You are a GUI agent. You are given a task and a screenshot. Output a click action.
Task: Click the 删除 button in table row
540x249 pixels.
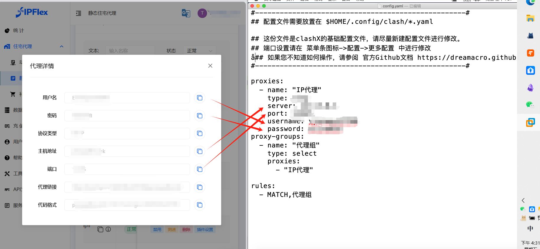186,230
